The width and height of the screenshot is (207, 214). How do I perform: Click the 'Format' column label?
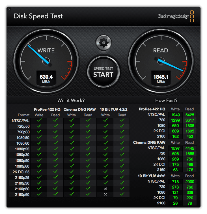pos(23,115)
